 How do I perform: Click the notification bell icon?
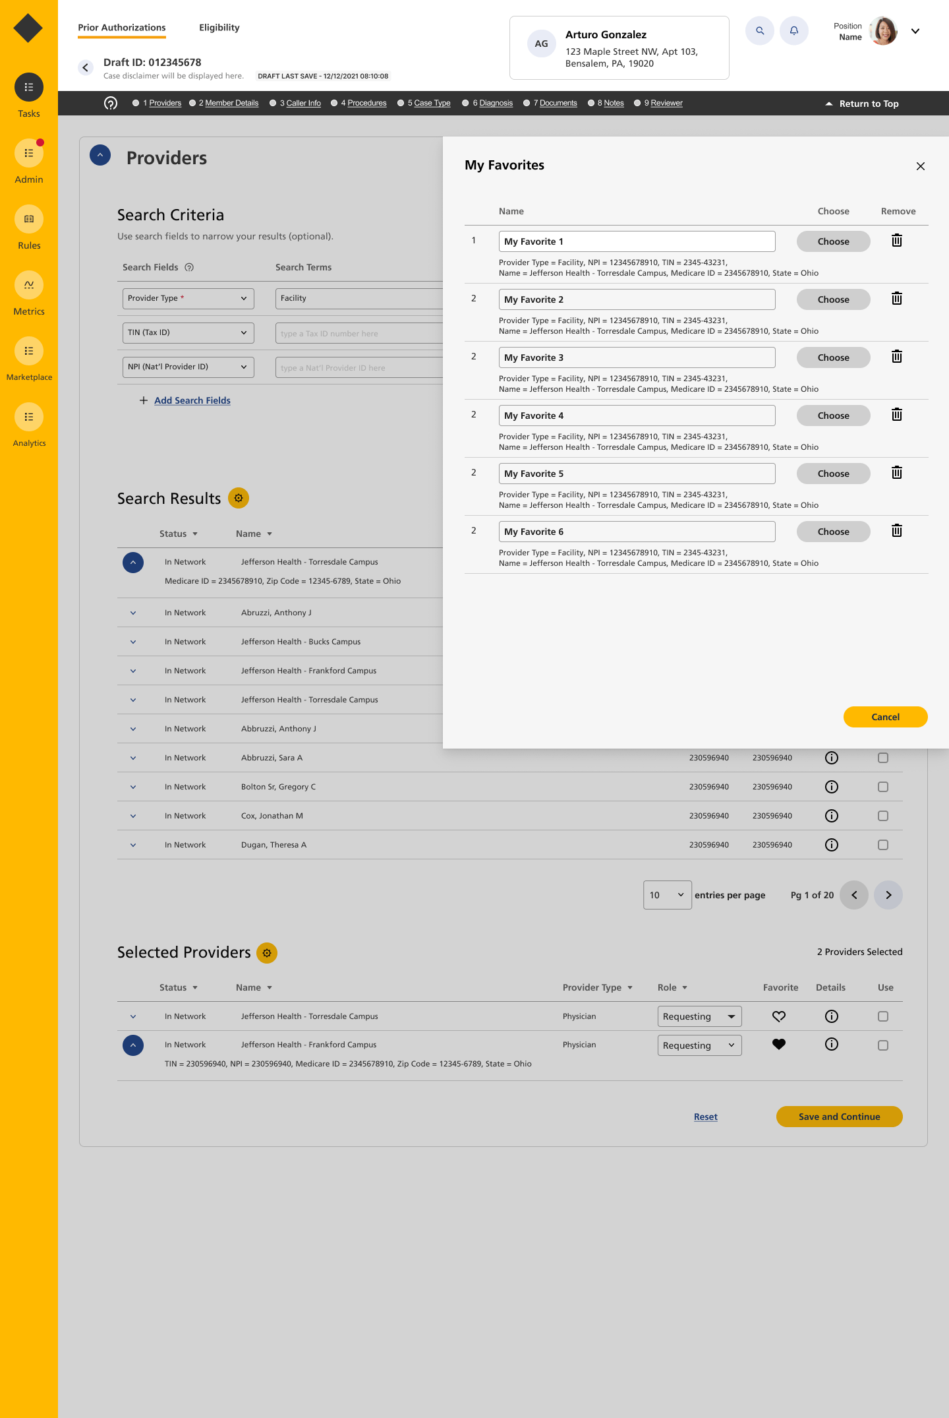pos(794,31)
